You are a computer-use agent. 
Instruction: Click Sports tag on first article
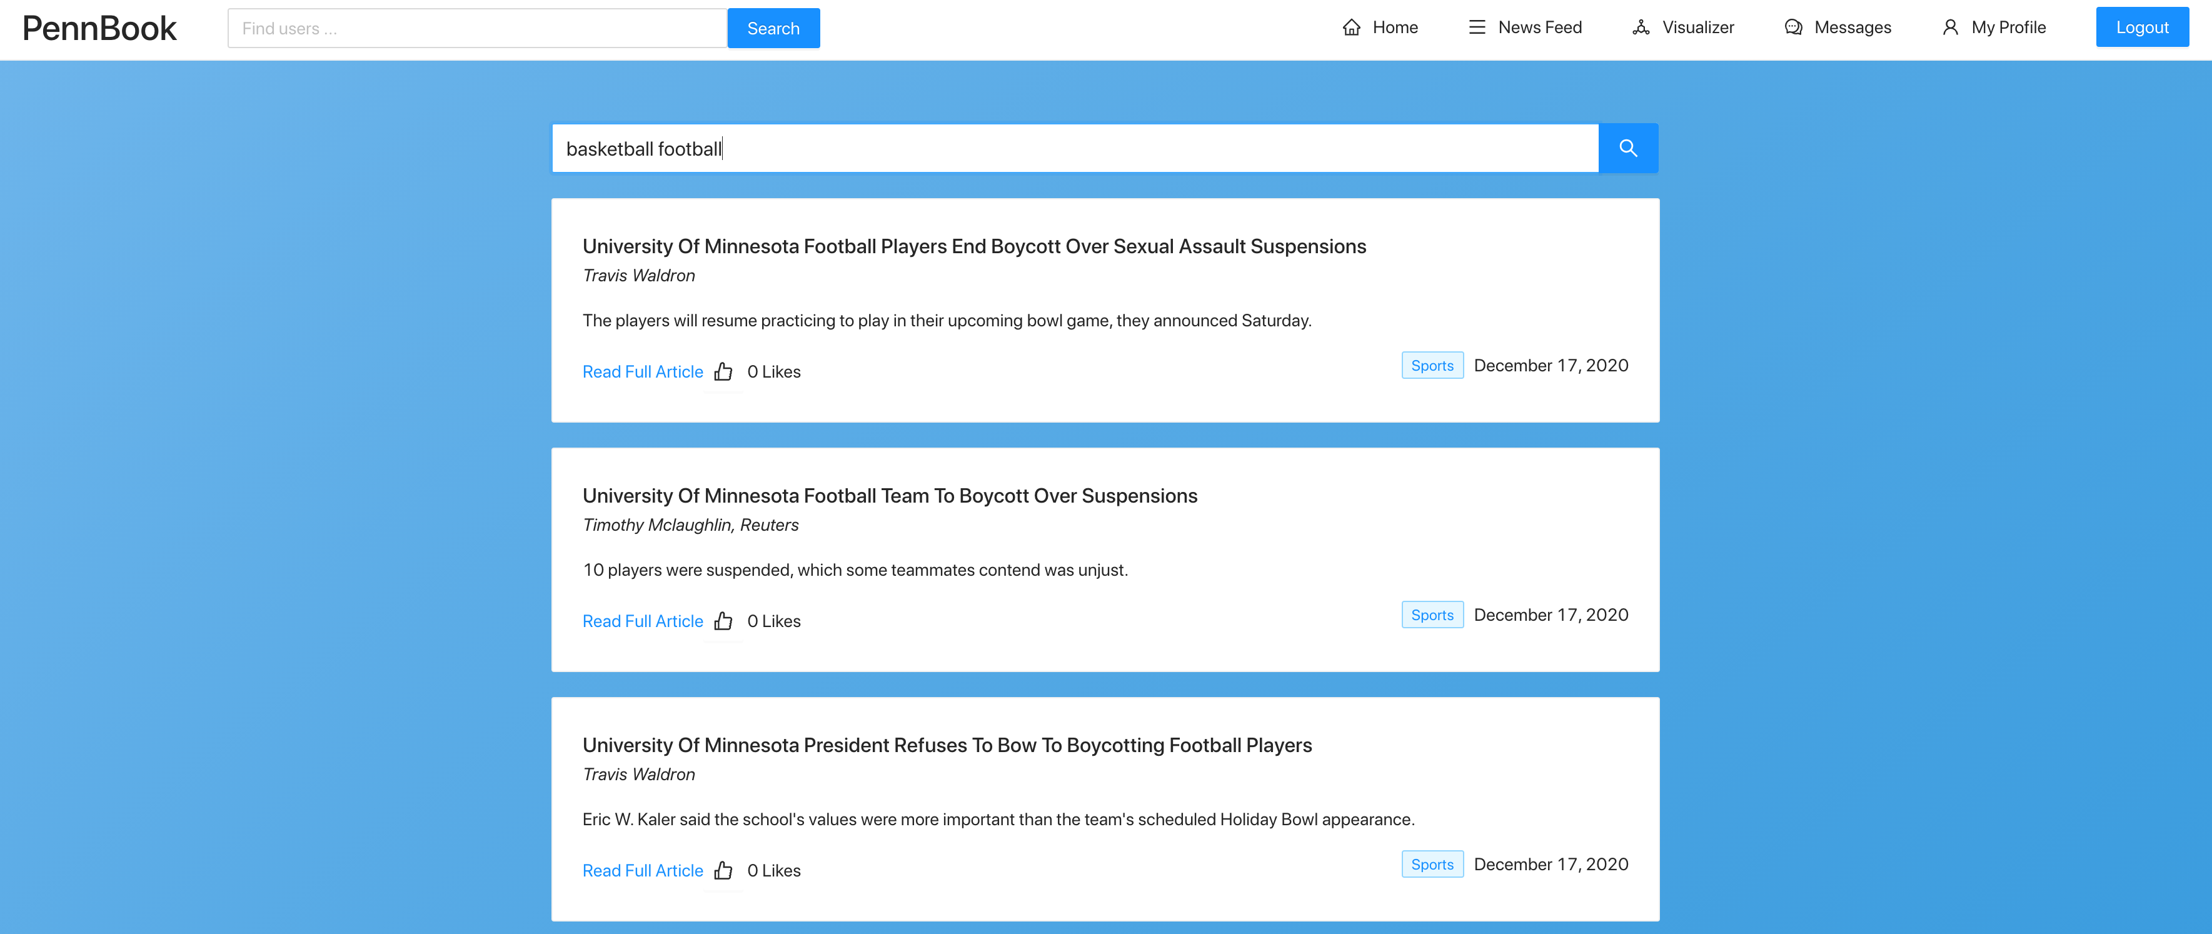coord(1432,366)
